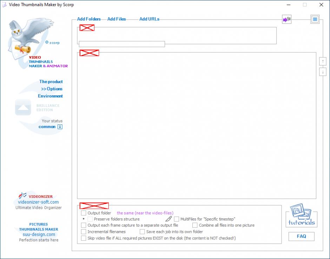330x259 pixels.
Task: Open the FAQ button
Action: point(301,236)
